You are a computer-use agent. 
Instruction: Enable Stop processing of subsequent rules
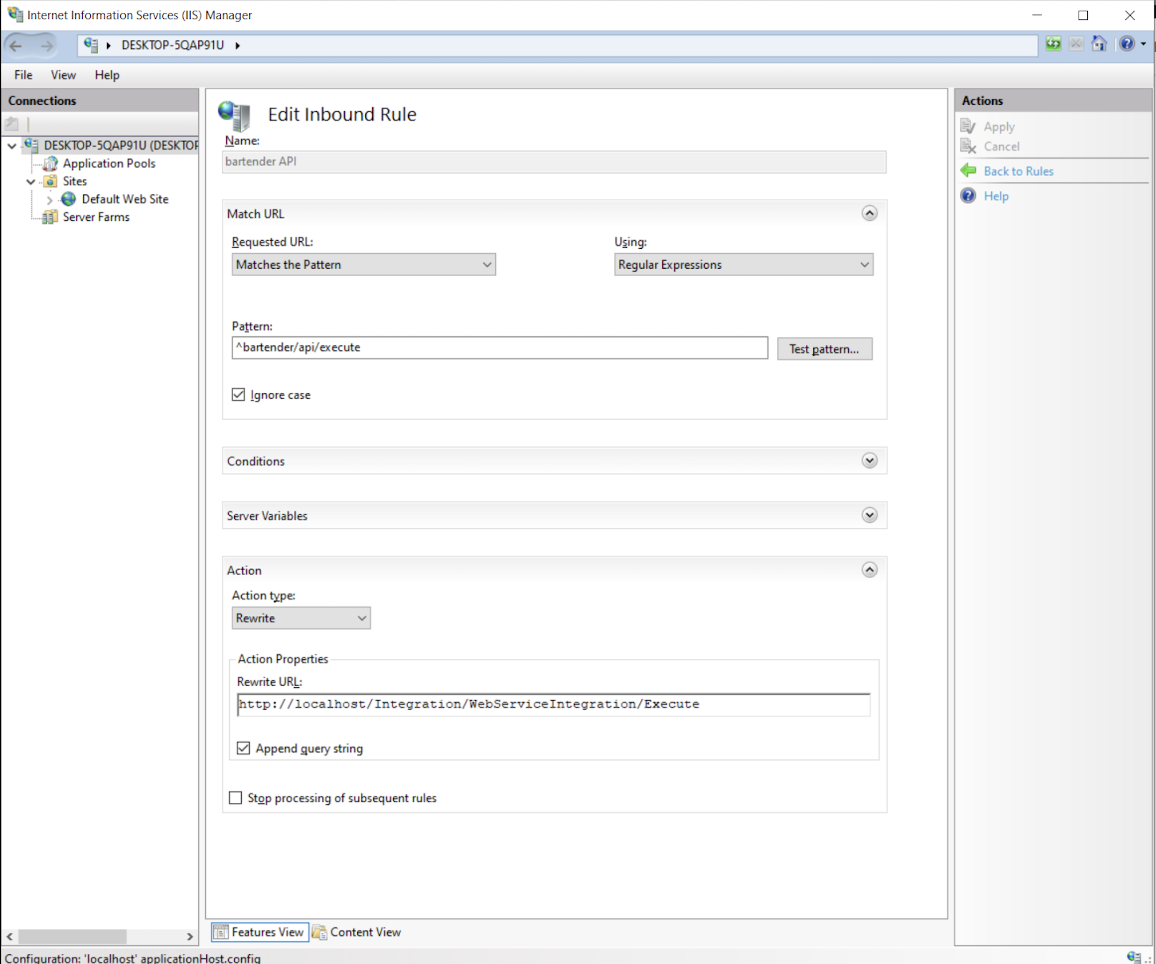click(x=236, y=798)
